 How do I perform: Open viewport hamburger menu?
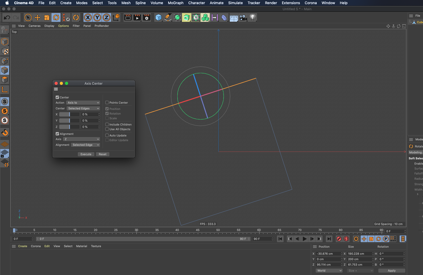14,26
